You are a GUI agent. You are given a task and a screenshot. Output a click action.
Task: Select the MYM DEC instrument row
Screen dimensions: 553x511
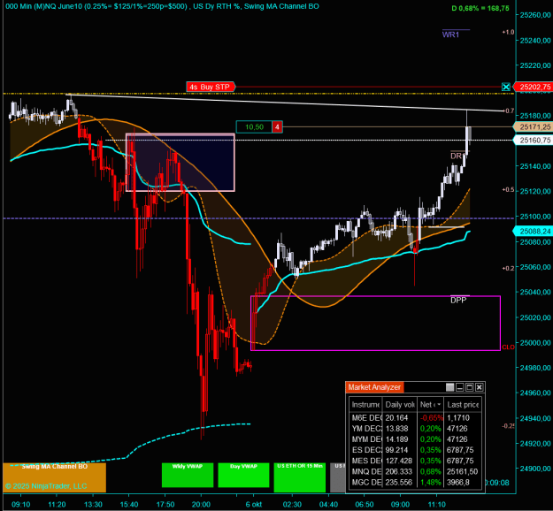[415, 439]
